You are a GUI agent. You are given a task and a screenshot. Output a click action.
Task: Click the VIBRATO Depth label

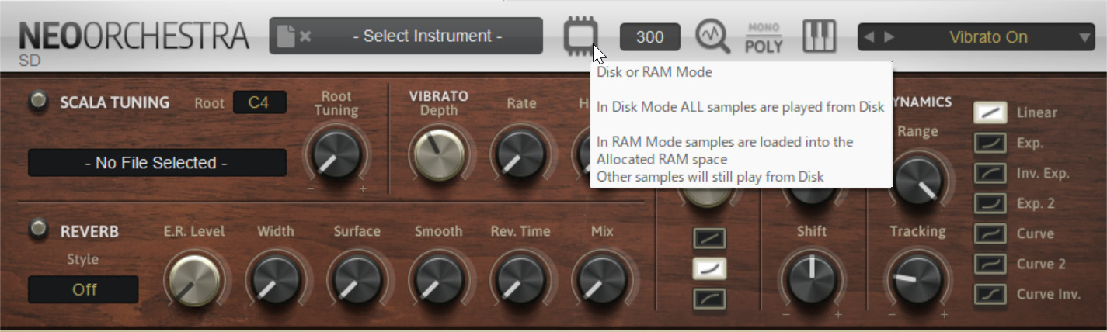click(439, 103)
